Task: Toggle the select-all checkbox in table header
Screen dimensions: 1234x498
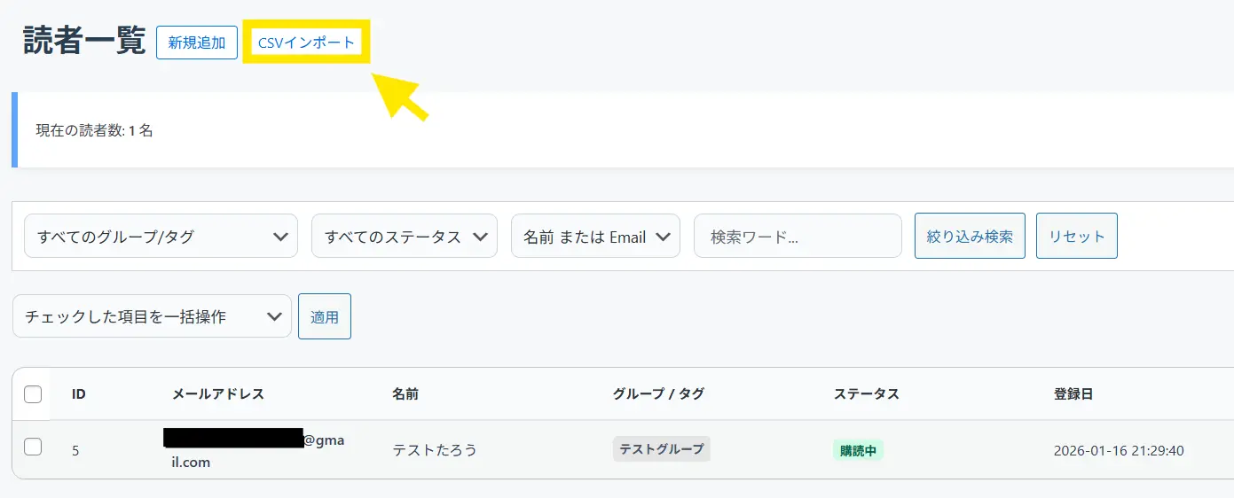Action: click(x=33, y=394)
